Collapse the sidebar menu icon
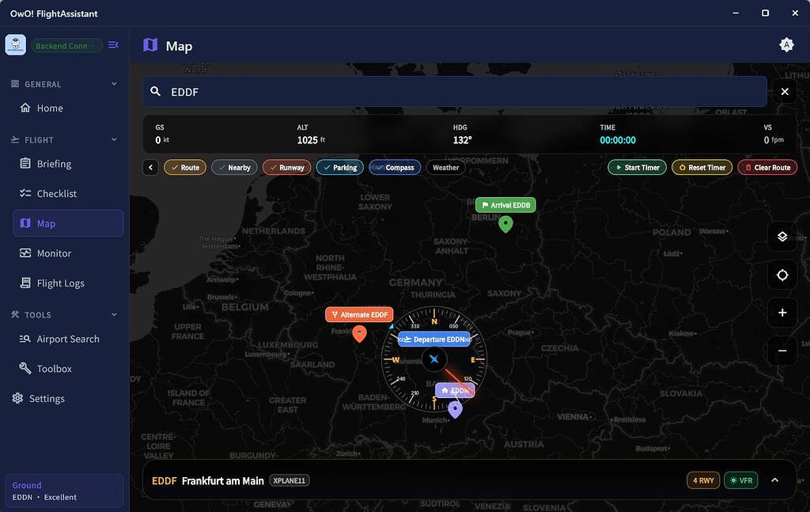This screenshot has width=810, height=512. (114, 45)
